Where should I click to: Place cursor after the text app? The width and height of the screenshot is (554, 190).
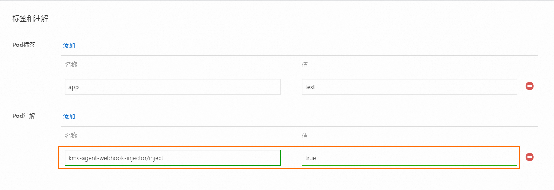tap(79, 87)
